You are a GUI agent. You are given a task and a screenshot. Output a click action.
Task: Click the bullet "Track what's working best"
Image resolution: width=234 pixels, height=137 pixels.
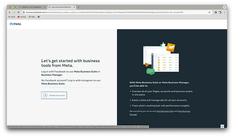coord(161,106)
